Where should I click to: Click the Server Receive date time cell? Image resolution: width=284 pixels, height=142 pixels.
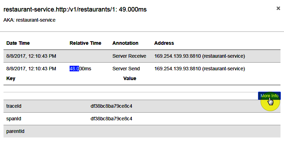point(31,56)
